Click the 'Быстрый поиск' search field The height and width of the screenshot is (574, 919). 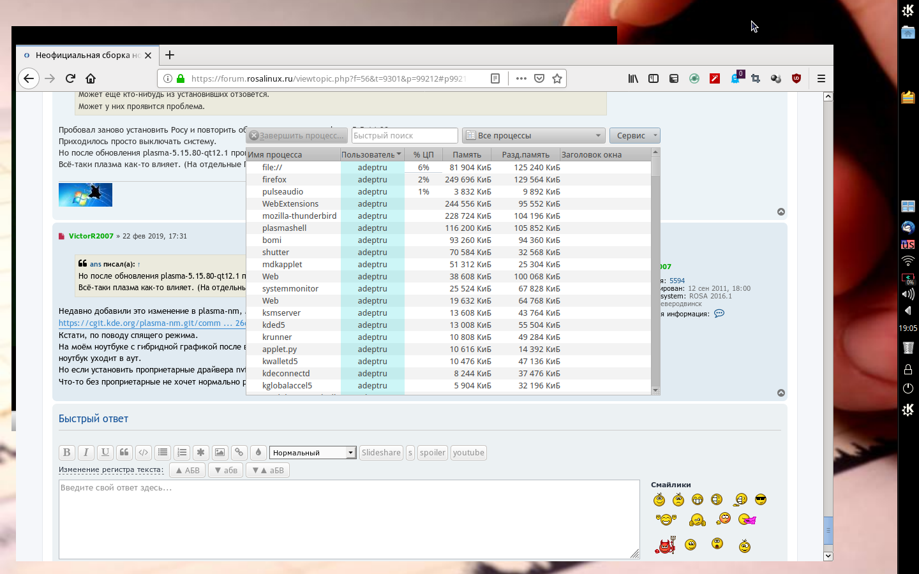click(405, 135)
